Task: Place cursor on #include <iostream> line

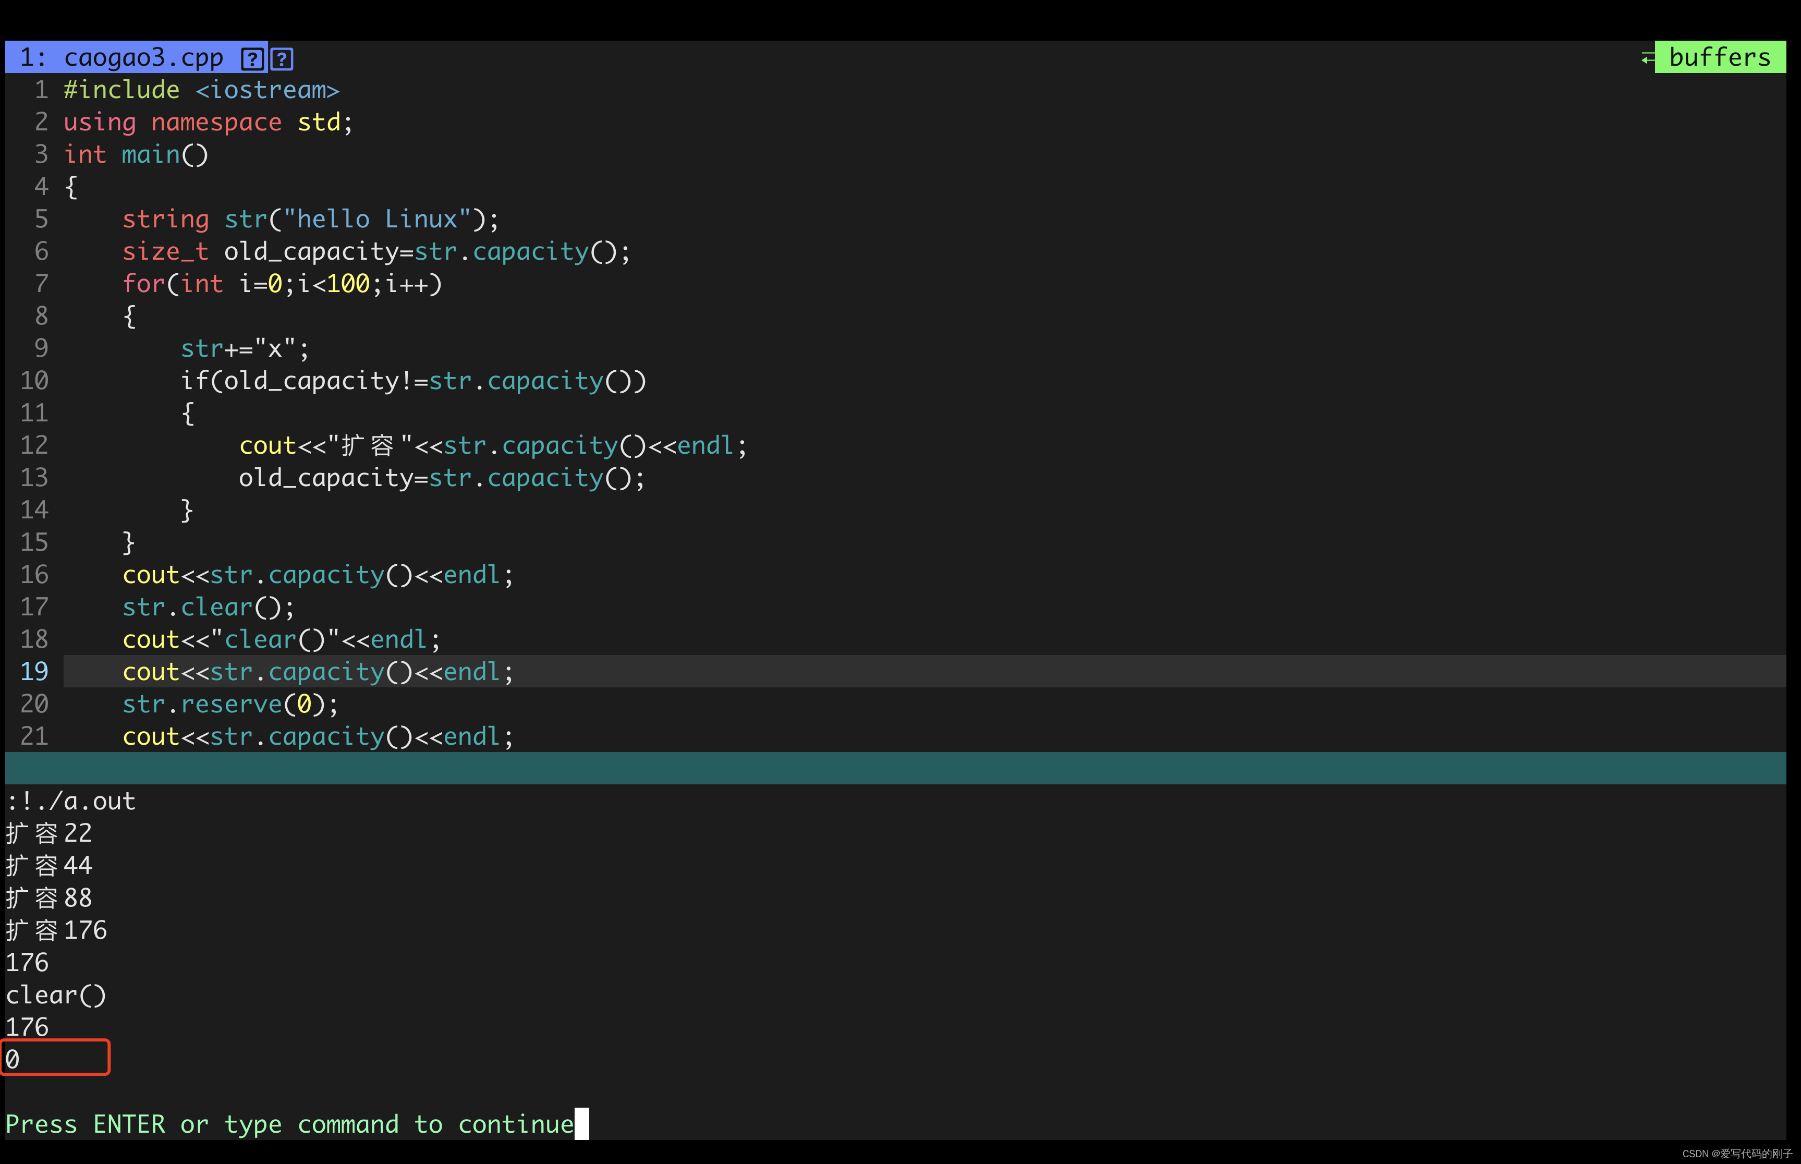Action: 201,90
